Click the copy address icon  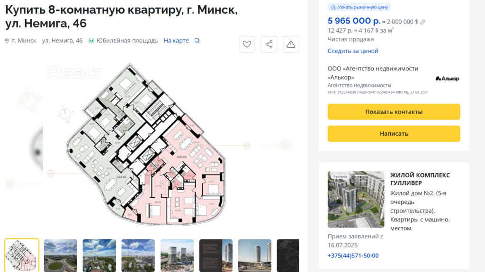point(197,41)
